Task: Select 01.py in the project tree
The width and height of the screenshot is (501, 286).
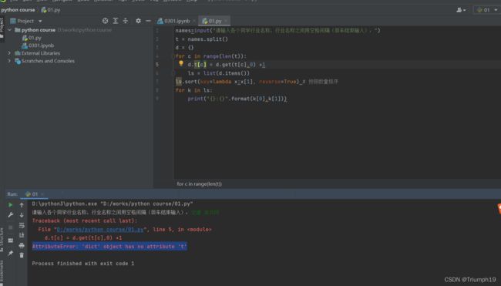Action: point(32,38)
